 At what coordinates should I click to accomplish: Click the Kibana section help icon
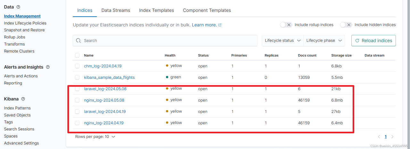click(23, 99)
